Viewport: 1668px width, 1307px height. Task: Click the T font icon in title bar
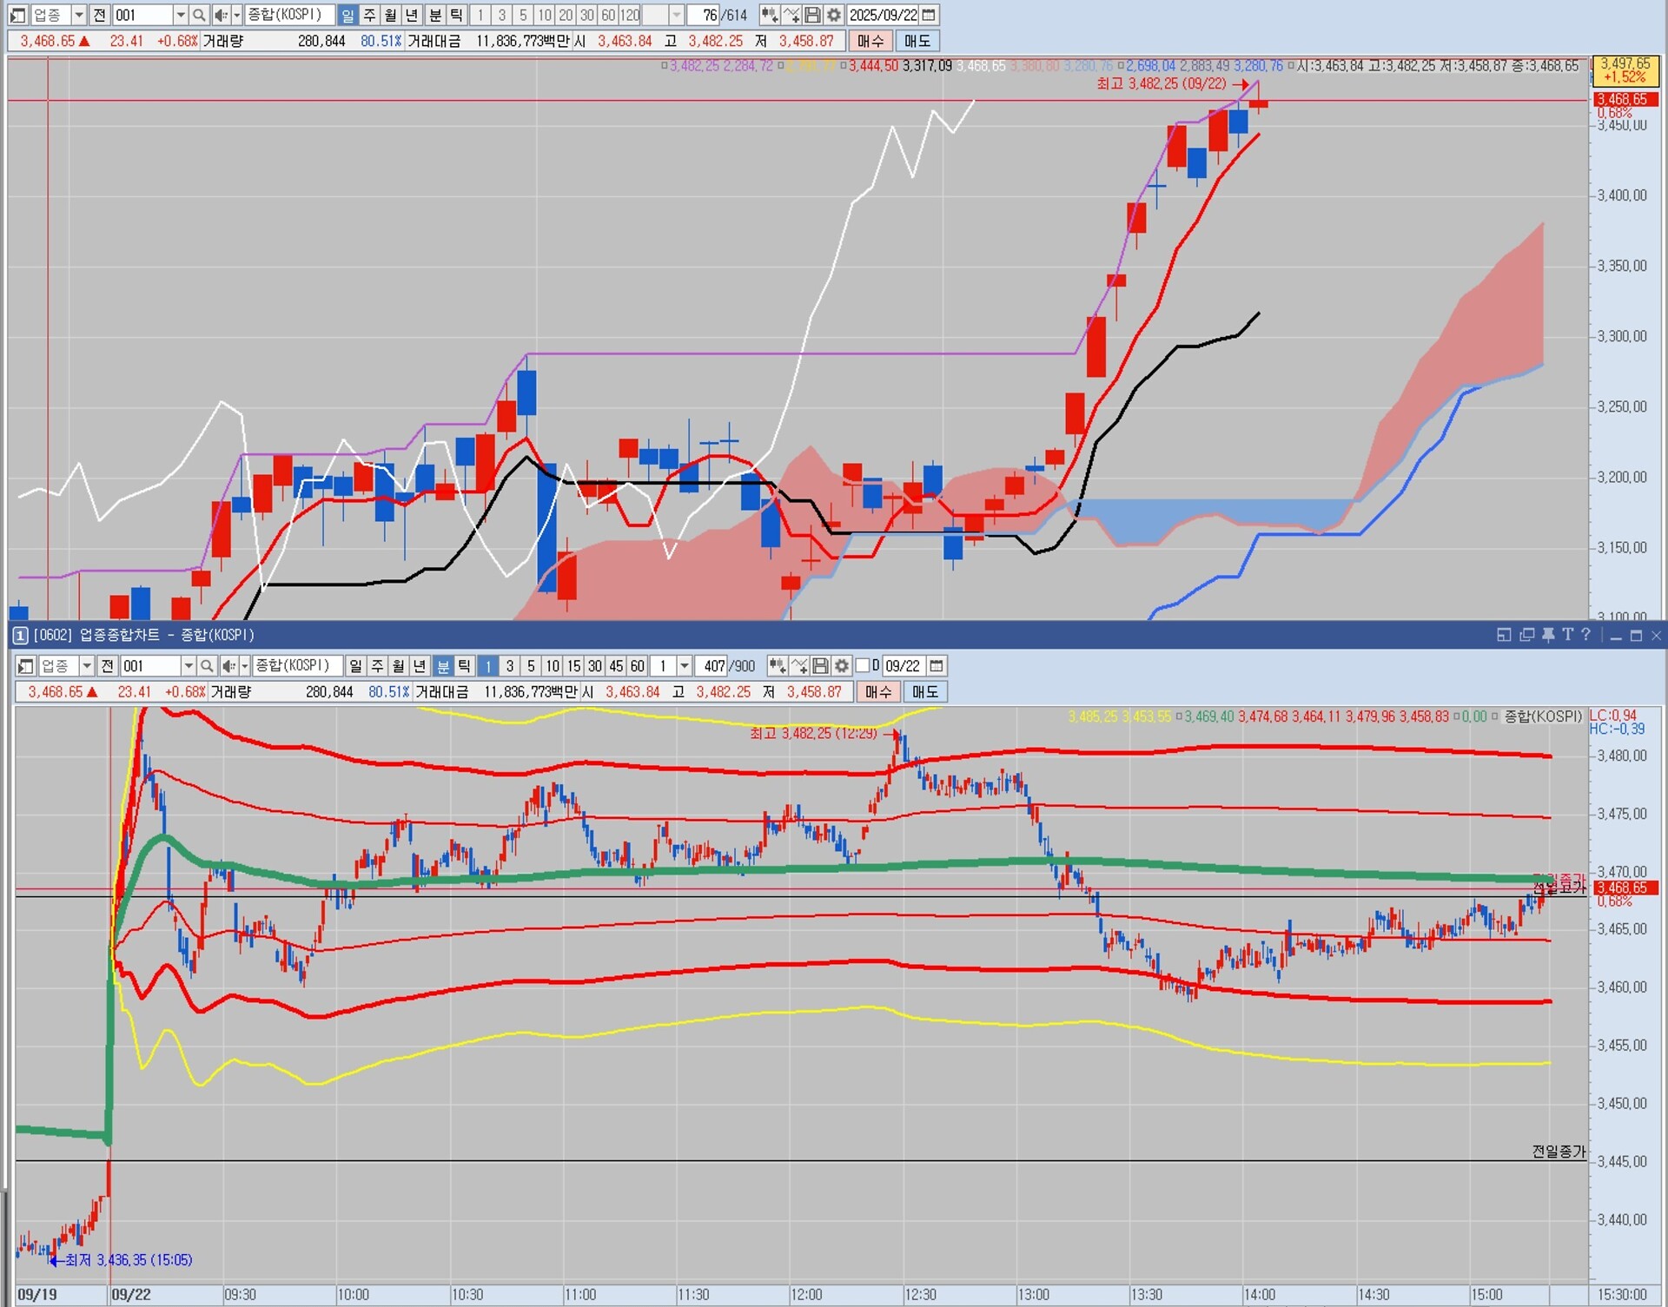1567,635
